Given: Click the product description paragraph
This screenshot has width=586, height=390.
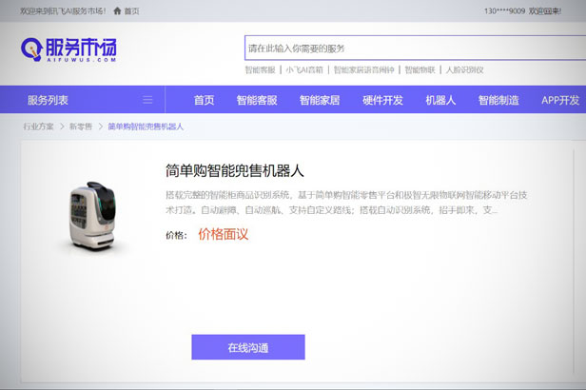Looking at the screenshot, I should [x=346, y=203].
